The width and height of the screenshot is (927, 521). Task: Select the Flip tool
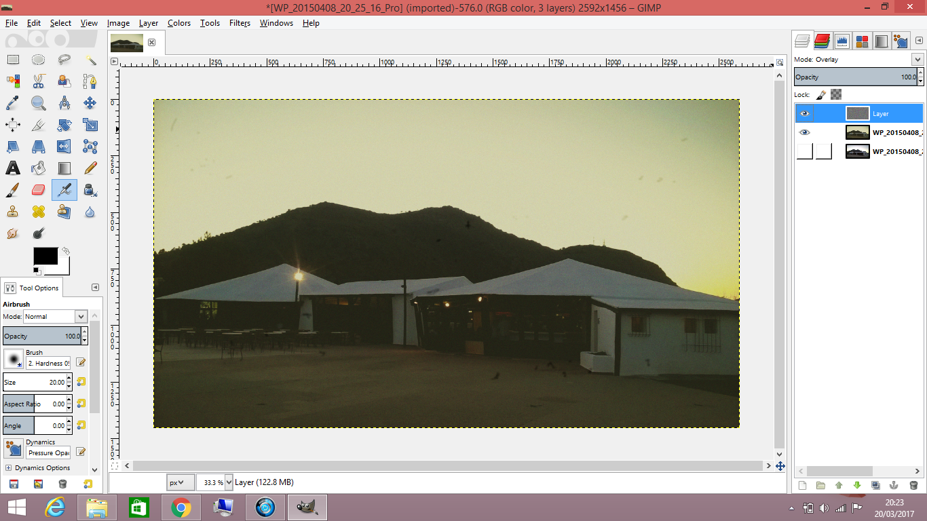pyautogui.click(x=64, y=147)
